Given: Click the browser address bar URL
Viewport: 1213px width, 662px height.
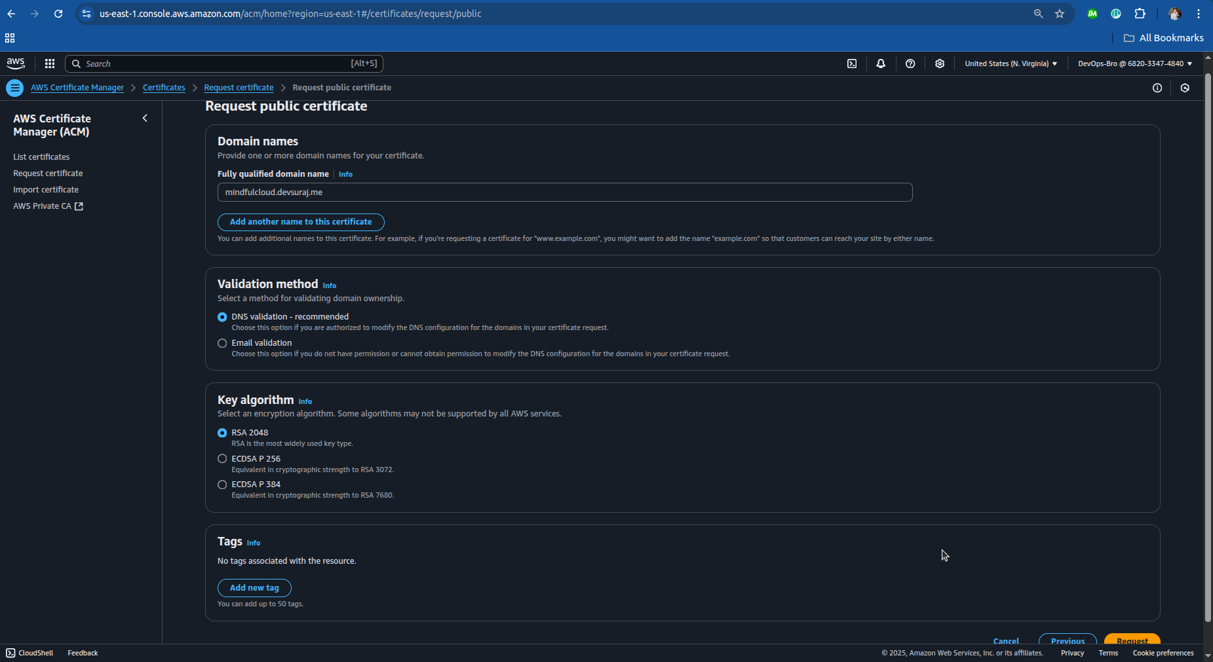Looking at the screenshot, I should pyautogui.click(x=290, y=14).
